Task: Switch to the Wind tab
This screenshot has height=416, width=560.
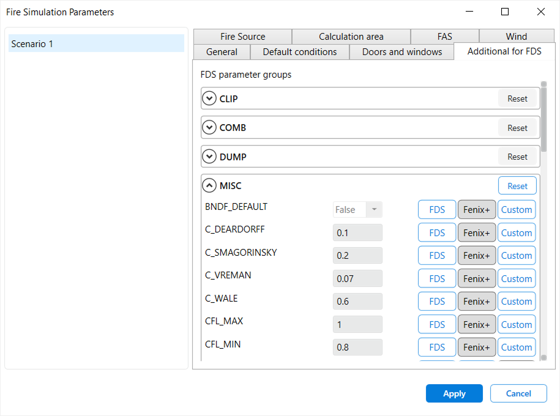Action: [516, 36]
